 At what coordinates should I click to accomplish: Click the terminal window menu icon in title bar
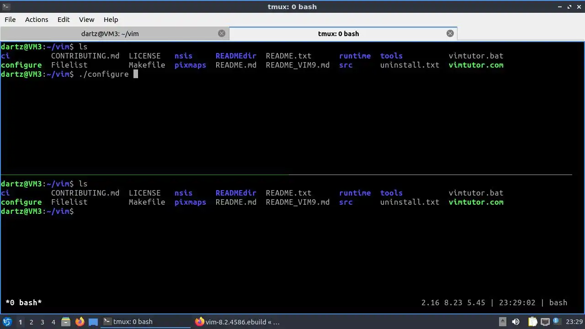click(5, 6)
